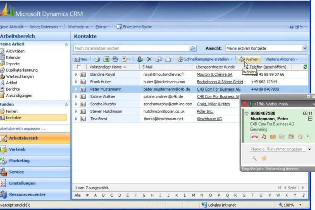Collapse the Kunden section
The image size is (315, 210).
click(x=66, y=105)
